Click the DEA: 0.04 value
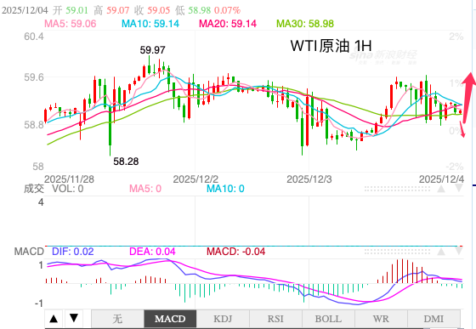Screen dimensions: 476x329 pos(152,252)
